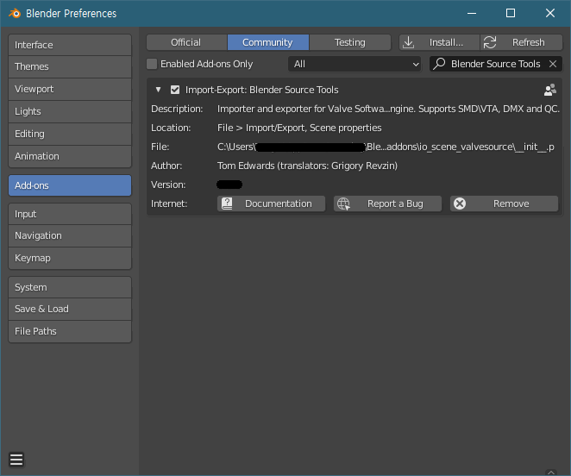Click the add-on title Import-Export: Blender Source Tools
Viewport: 571px width, 476px height.
(x=262, y=90)
